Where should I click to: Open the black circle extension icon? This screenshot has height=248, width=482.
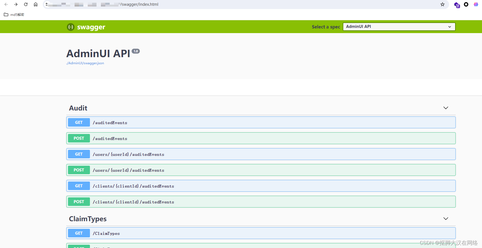466,4
